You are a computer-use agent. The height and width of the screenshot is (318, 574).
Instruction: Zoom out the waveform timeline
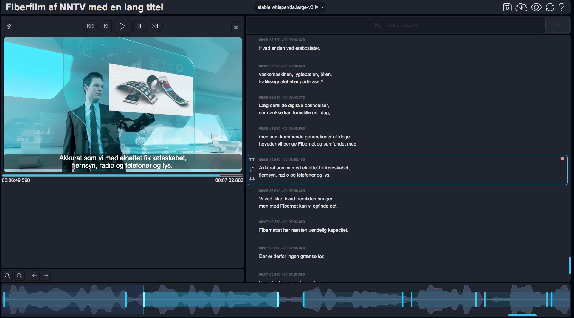coord(7,276)
